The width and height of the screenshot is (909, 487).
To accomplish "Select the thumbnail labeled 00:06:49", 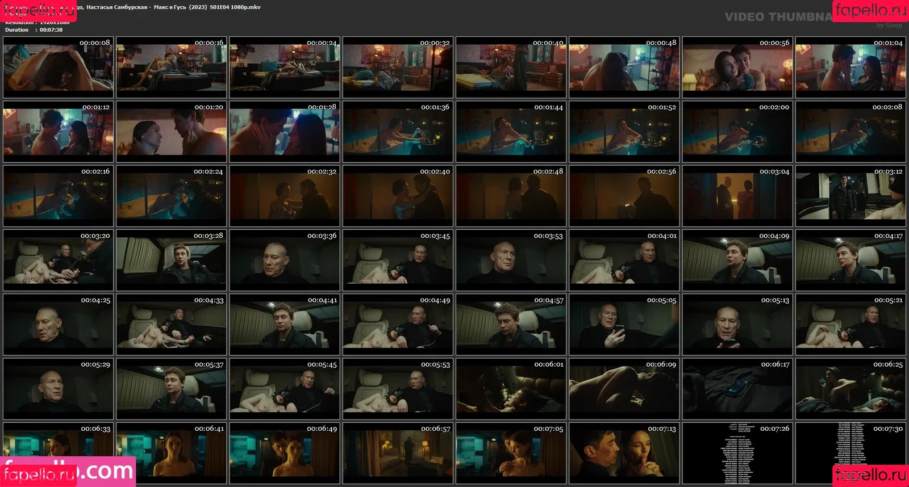I will click(x=285, y=453).
